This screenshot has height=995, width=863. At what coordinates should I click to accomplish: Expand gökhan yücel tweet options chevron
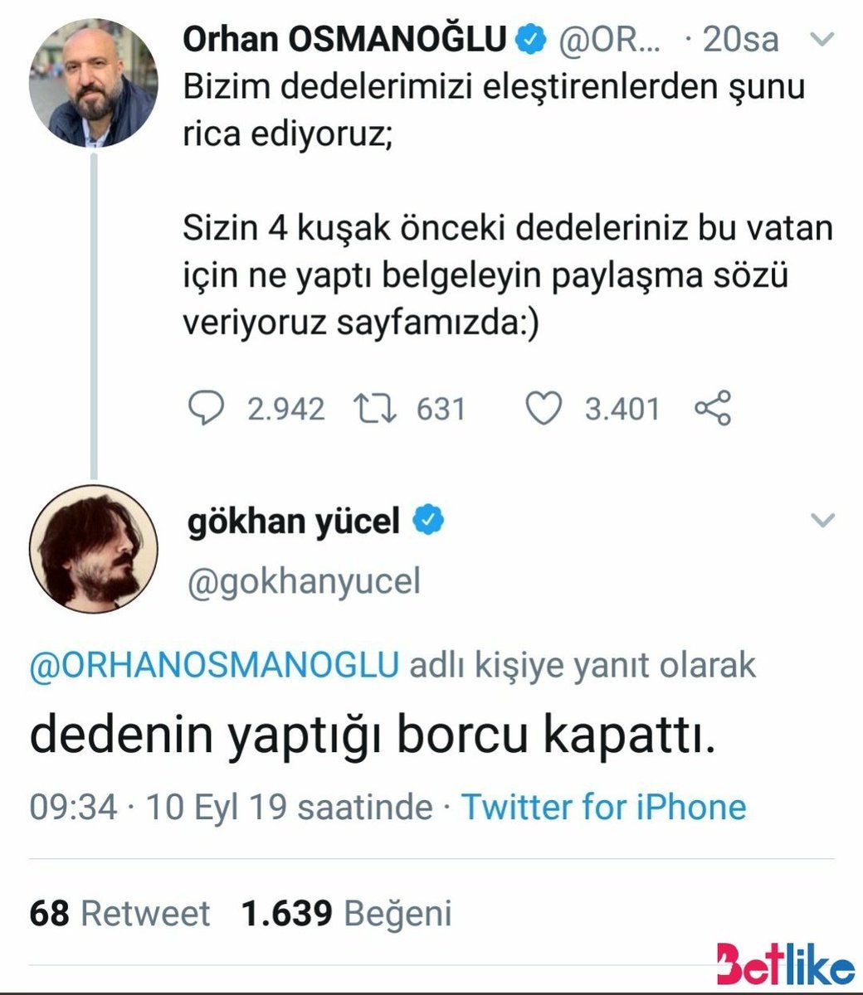click(x=822, y=521)
